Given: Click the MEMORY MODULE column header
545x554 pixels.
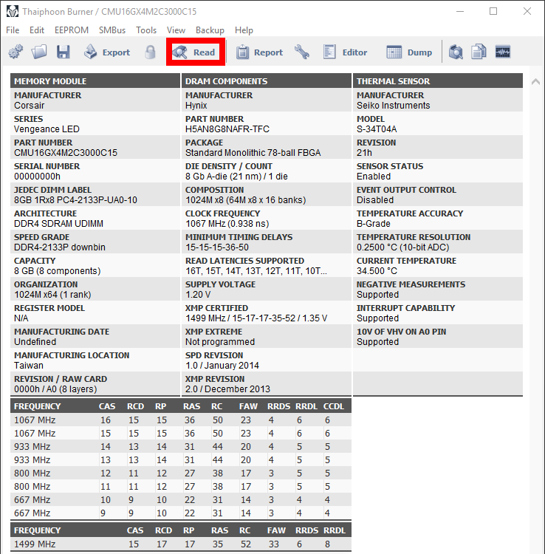Looking at the screenshot, I should 95,81.
